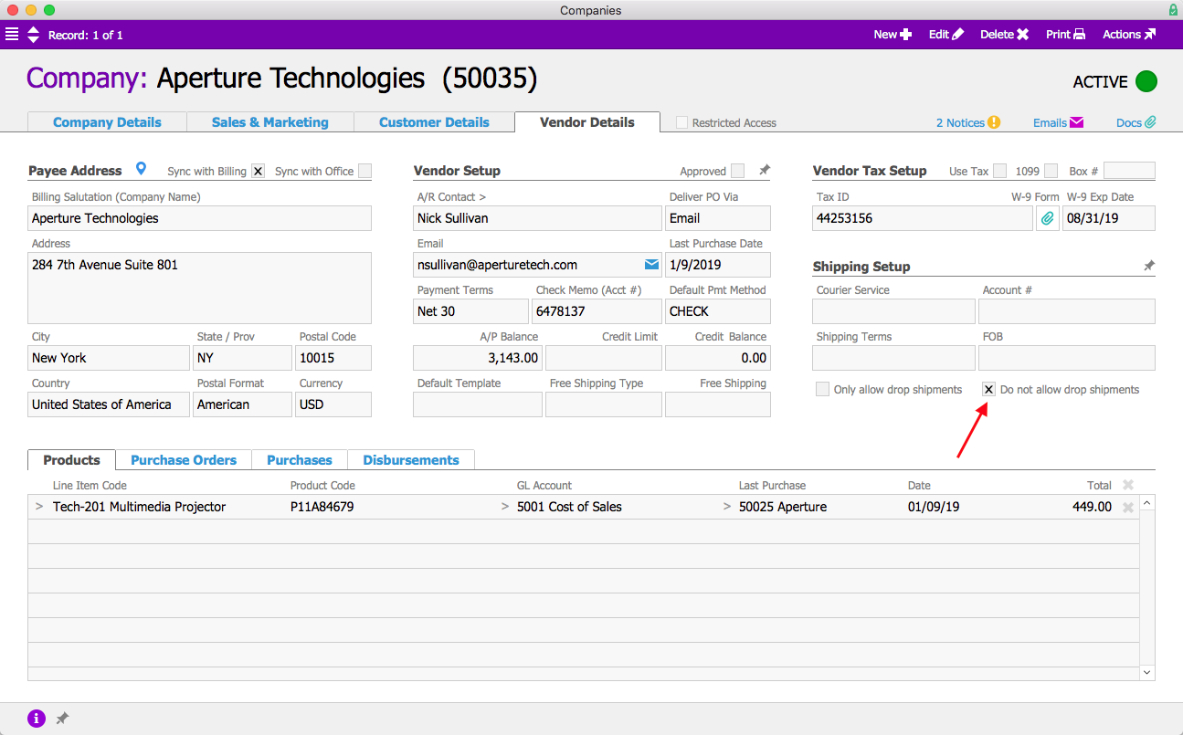Screen dimensions: 1183x735
Task: Open Default Pmt Method CHECK field
Action: (718, 311)
